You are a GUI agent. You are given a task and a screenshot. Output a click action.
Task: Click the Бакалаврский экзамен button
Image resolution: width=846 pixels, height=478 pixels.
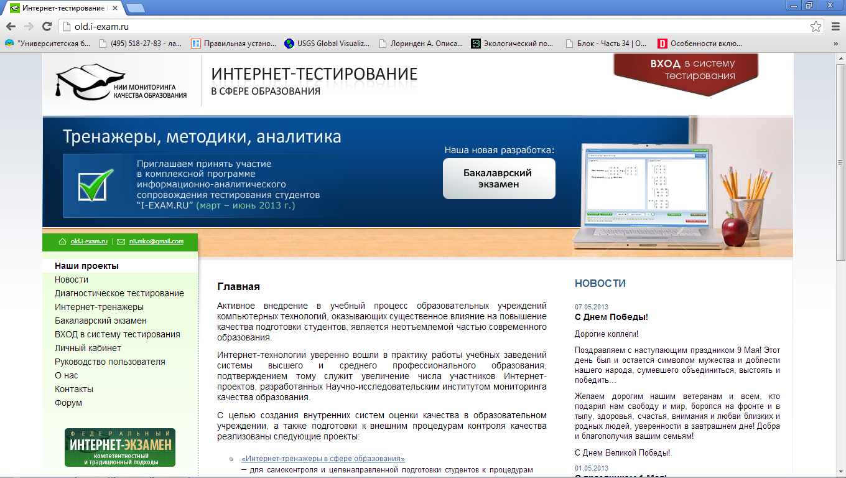coord(499,179)
